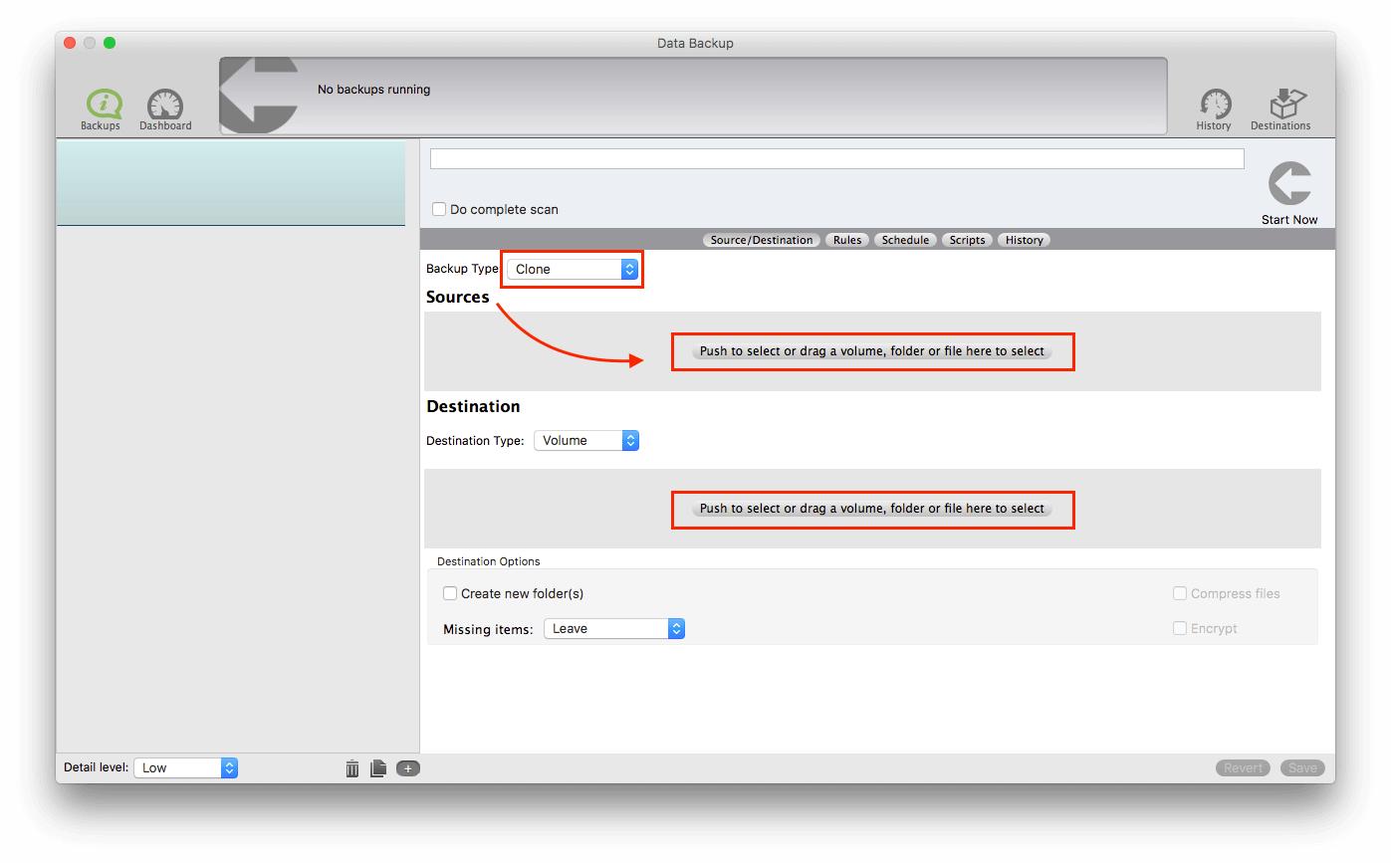Open the Backup Type dropdown showing Clone
The image size is (1391, 863).
[x=573, y=269]
